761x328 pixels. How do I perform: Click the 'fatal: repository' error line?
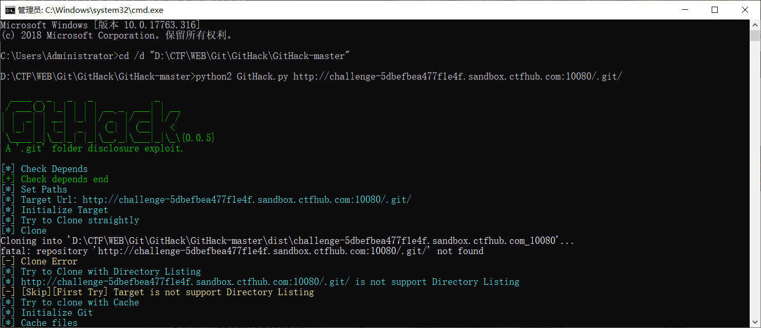(x=242, y=251)
